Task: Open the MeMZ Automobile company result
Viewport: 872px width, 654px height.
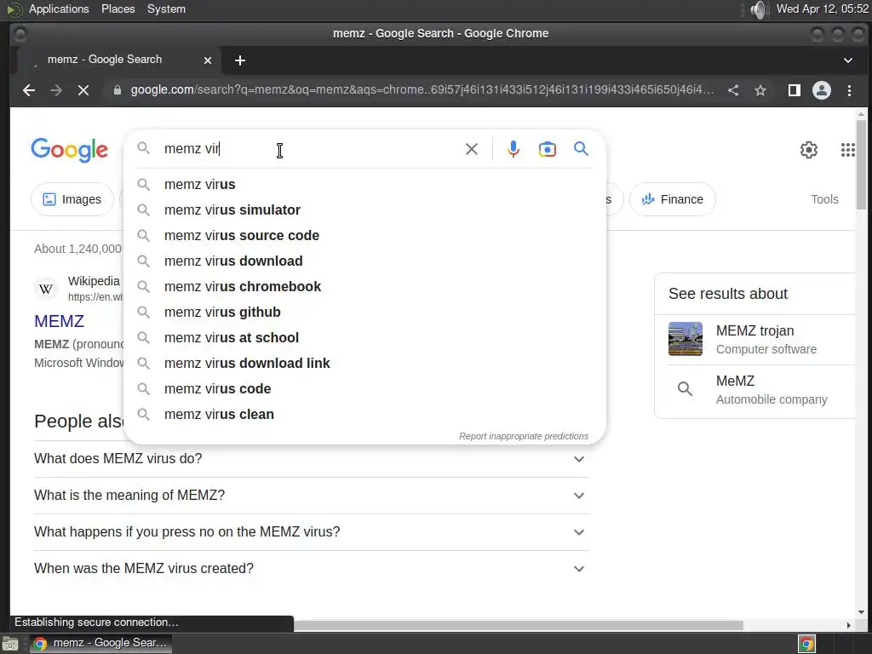Action: pos(760,390)
